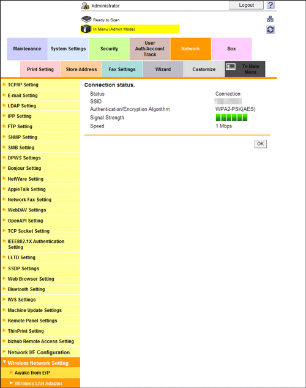
Task: Expand Bonjour Setting menu
Action: [40, 169]
